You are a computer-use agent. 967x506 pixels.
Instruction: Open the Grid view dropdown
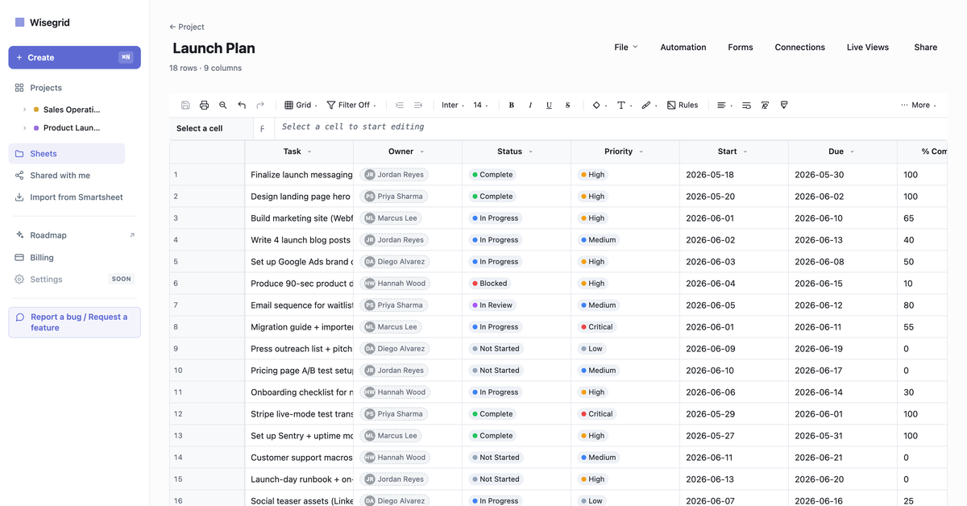301,105
